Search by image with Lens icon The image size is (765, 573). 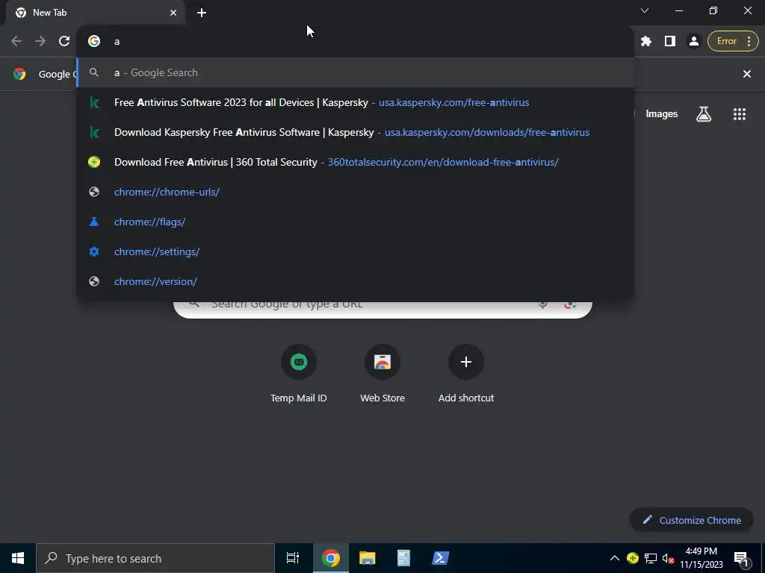(570, 305)
